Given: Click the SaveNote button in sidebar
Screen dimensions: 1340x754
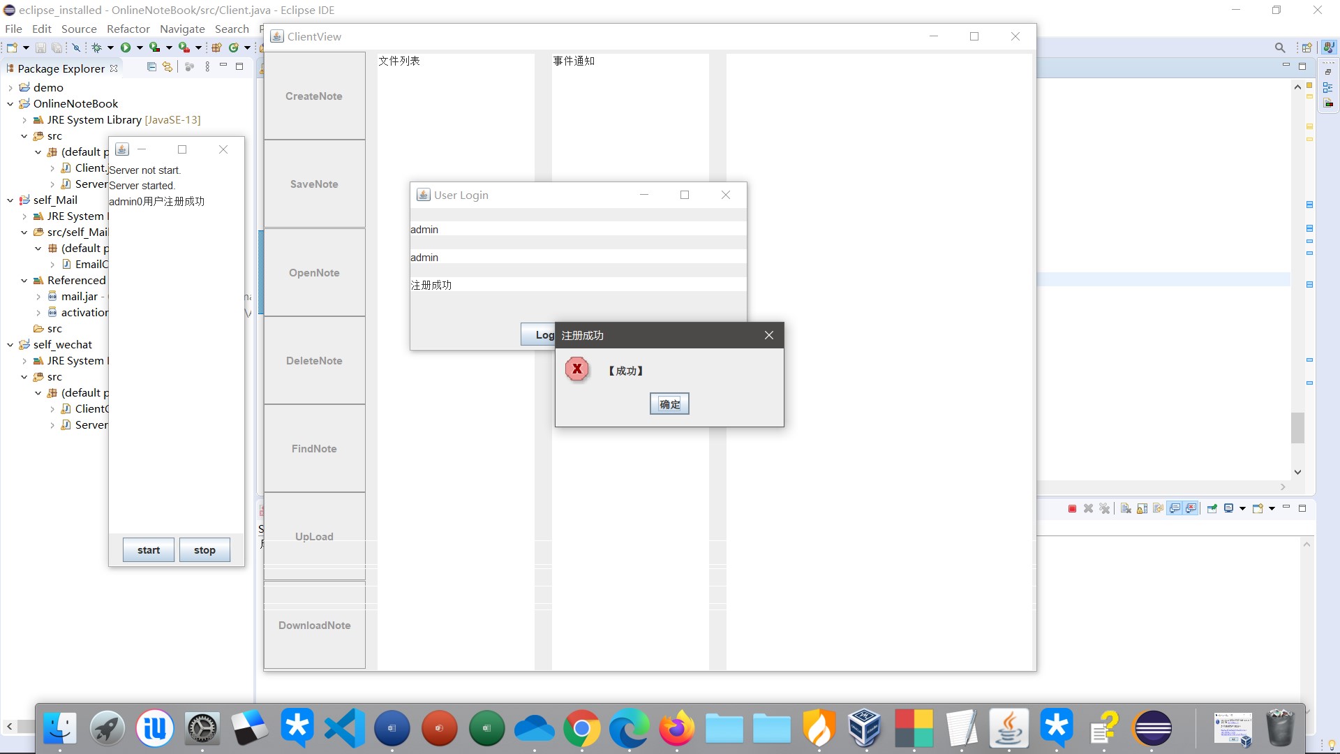Looking at the screenshot, I should pos(314,183).
